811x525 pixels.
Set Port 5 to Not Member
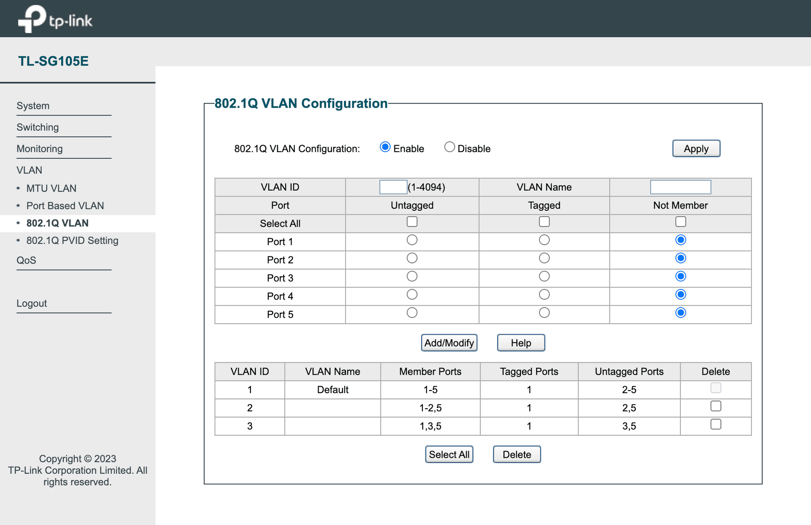(x=680, y=313)
